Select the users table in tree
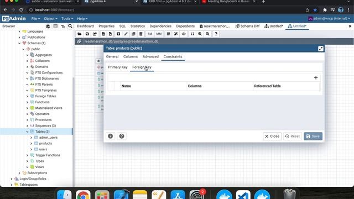 coord(43,149)
